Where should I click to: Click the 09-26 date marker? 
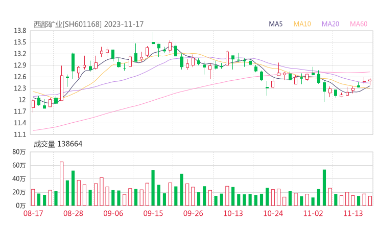(193, 213)
